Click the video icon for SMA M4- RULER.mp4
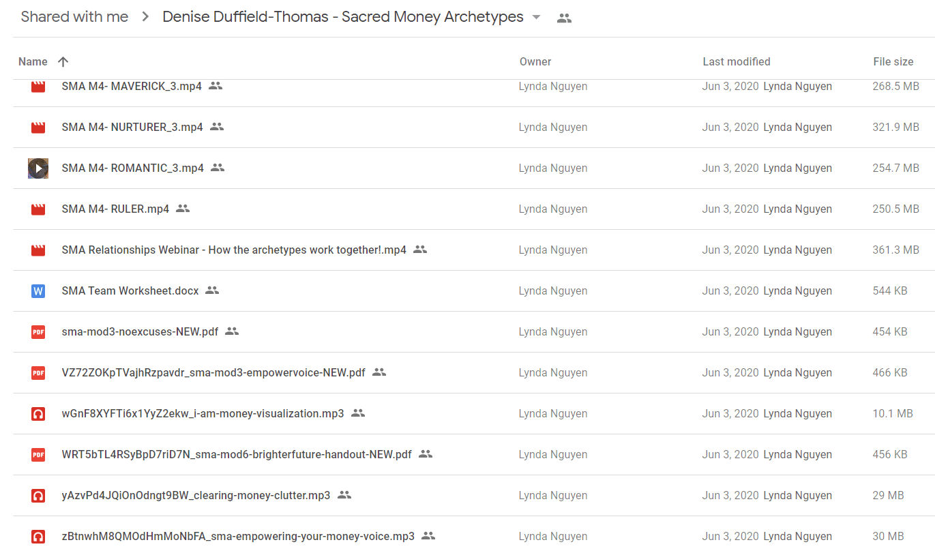The height and width of the screenshot is (551, 935). (38, 209)
